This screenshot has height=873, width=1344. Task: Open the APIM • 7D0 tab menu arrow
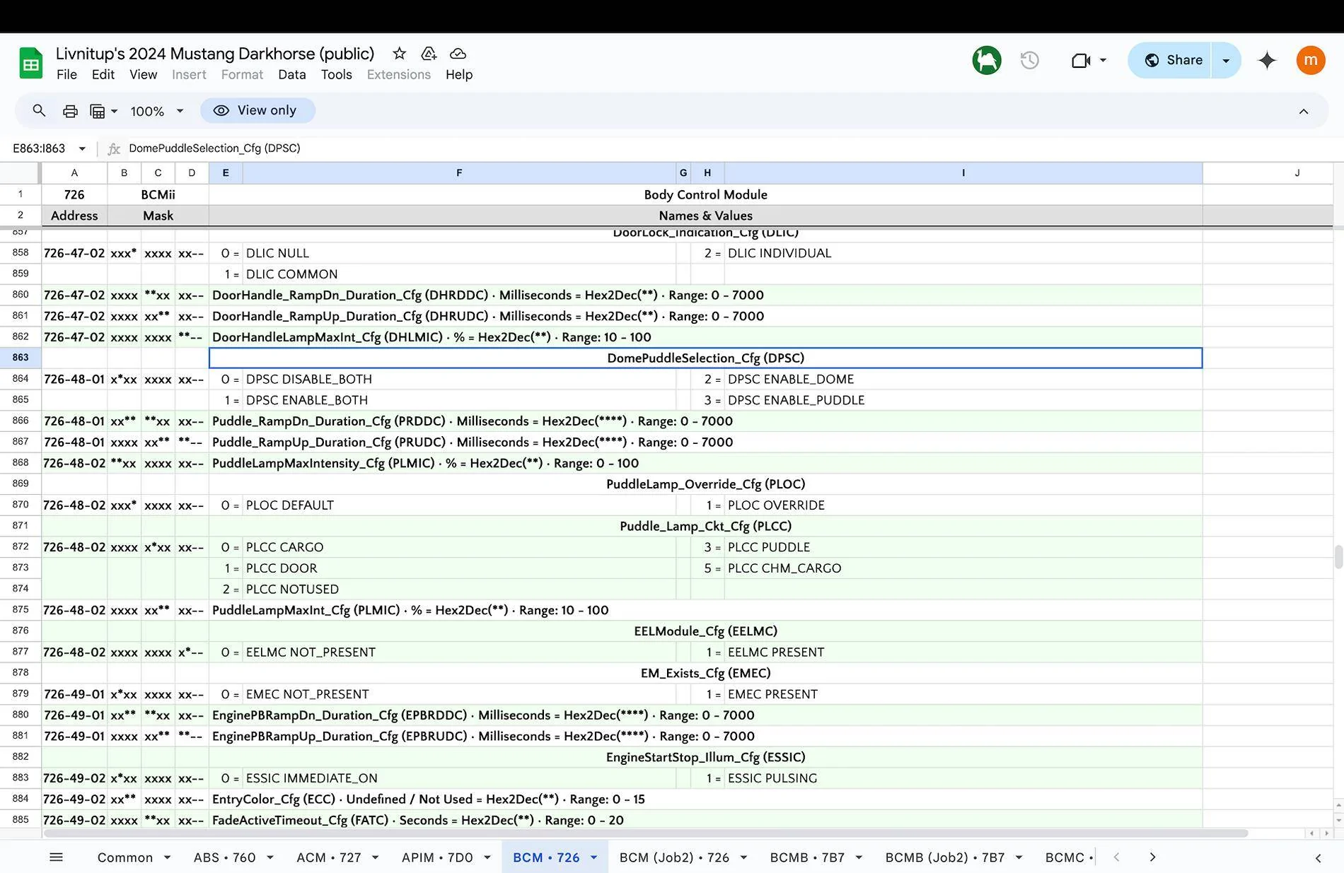coord(487,857)
